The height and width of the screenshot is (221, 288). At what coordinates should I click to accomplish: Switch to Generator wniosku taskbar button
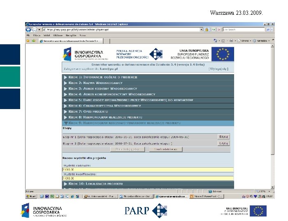[171, 196]
